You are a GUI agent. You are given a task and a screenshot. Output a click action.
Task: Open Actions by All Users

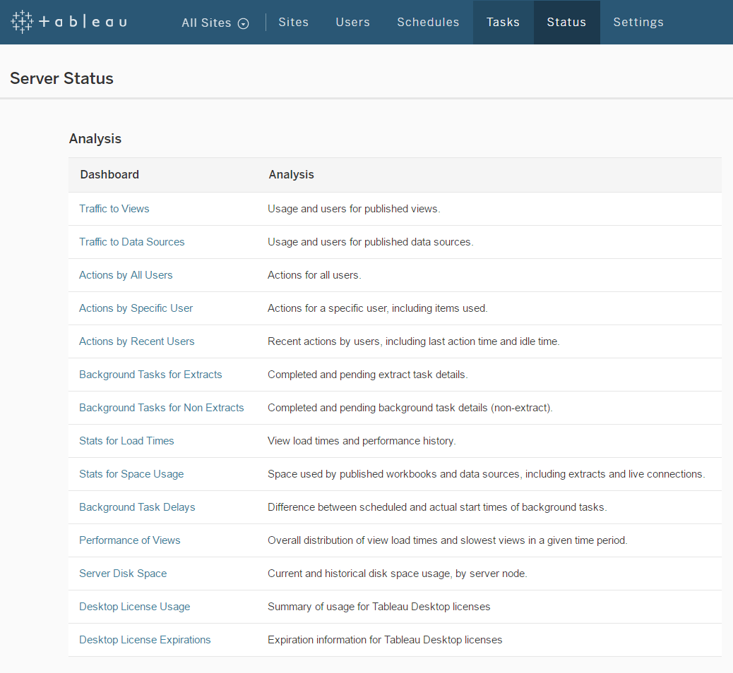coord(126,274)
